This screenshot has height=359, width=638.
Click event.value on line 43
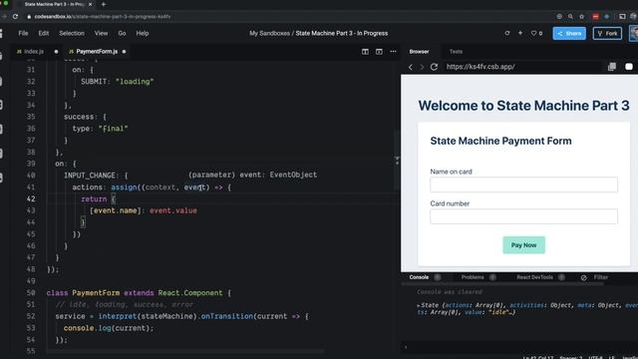click(173, 210)
